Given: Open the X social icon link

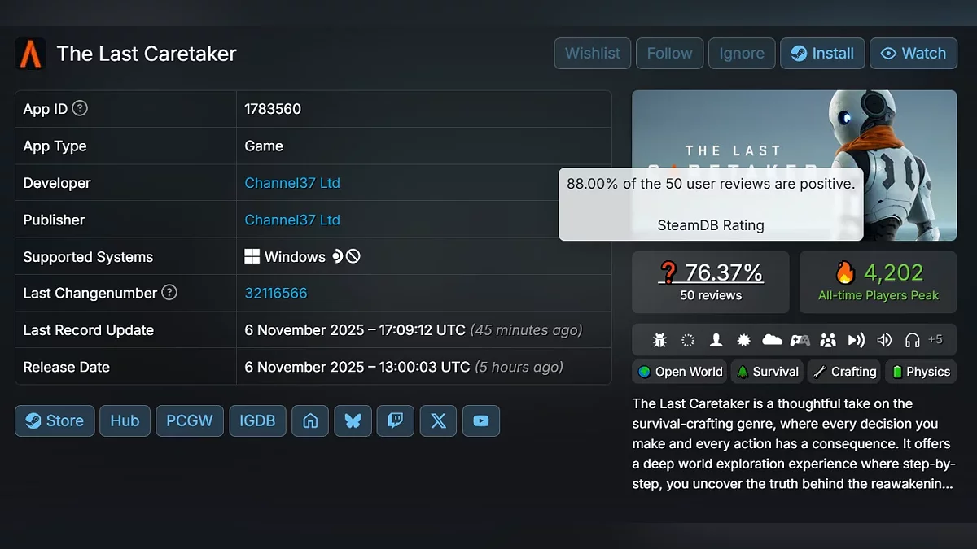Looking at the screenshot, I should [438, 420].
